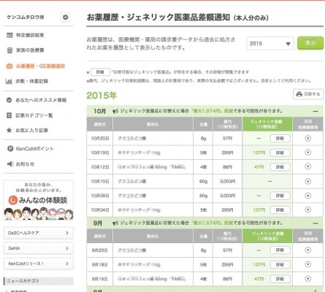
Task: Open the DeSCヘルスケア link
Action: click(38, 233)
